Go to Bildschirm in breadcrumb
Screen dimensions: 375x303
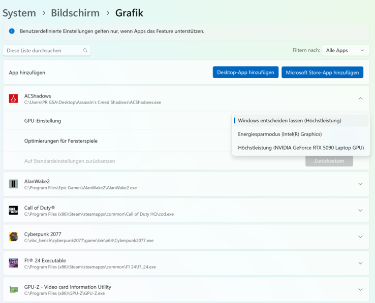click(75, 13)
